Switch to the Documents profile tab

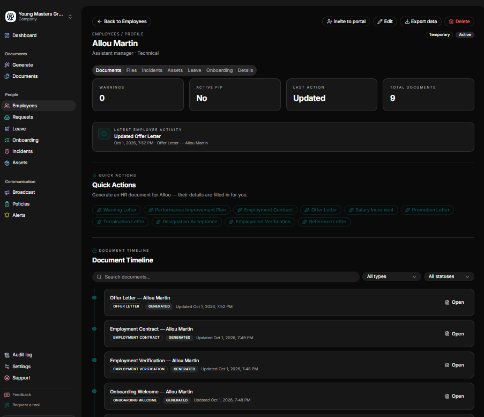pyautogui.click(x=108, y=70)
